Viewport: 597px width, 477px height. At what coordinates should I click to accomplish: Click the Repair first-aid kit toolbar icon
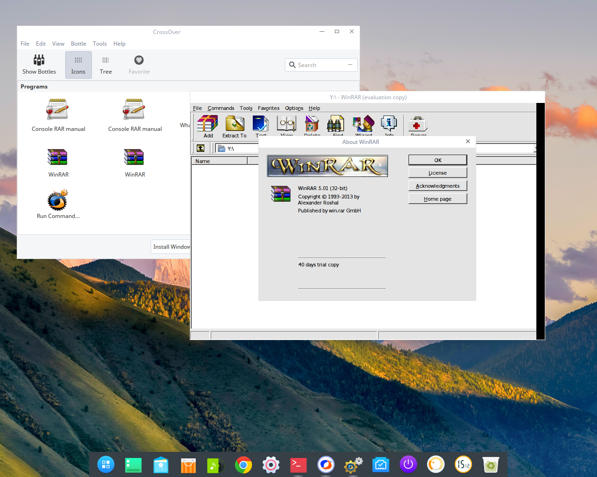pyautogui.click(x=418, y=125)
